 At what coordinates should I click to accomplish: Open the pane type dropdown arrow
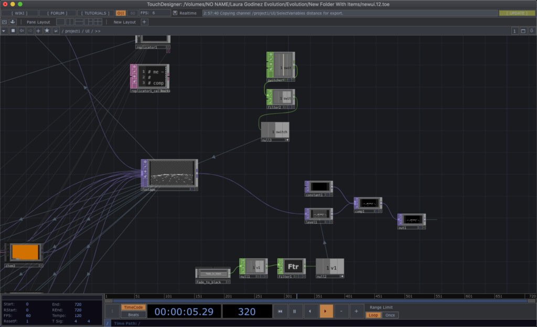4,31
